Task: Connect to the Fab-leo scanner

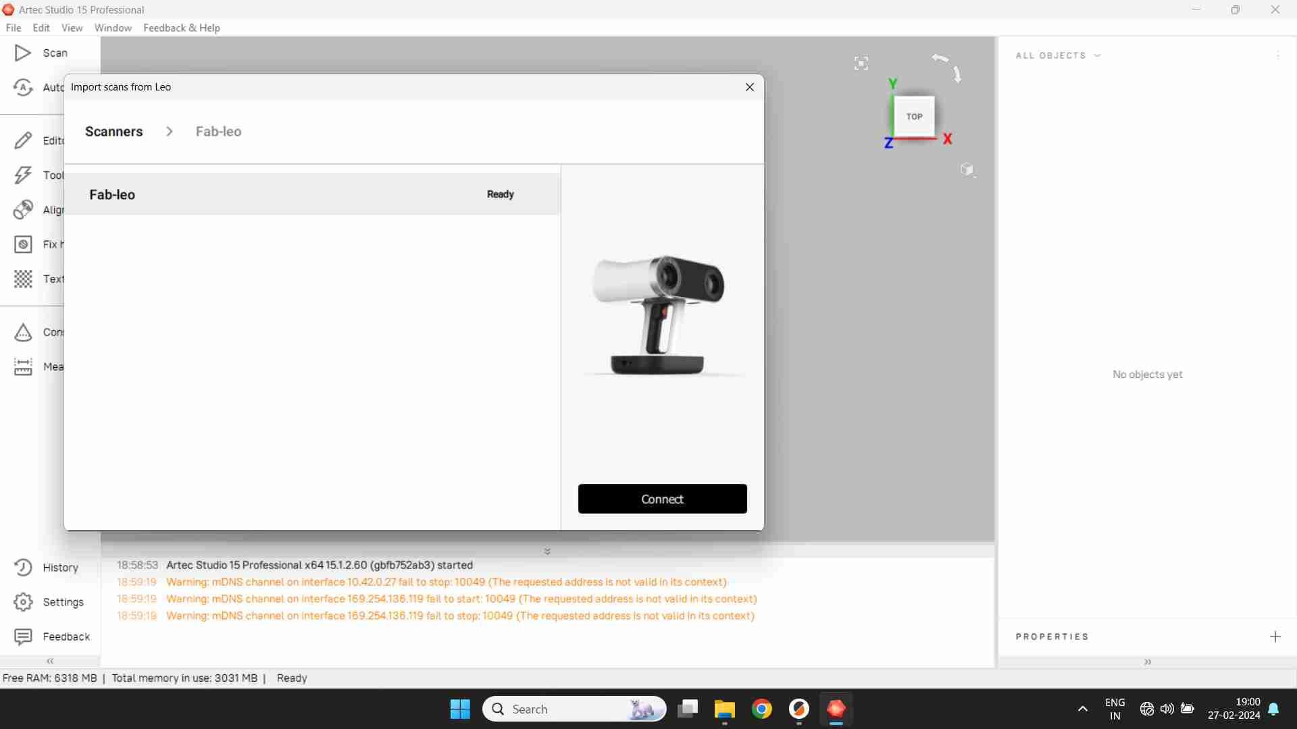Action: [663, 499]
